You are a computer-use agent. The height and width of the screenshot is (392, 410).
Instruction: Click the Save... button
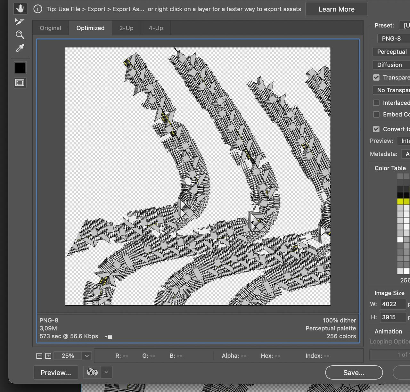[354, 372]
